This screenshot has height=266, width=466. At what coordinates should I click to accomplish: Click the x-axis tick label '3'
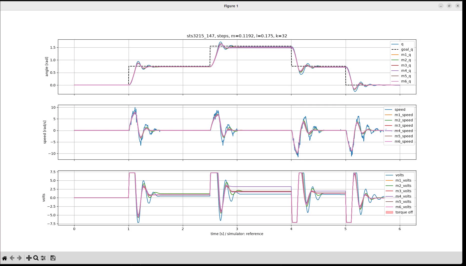[237, 229]
